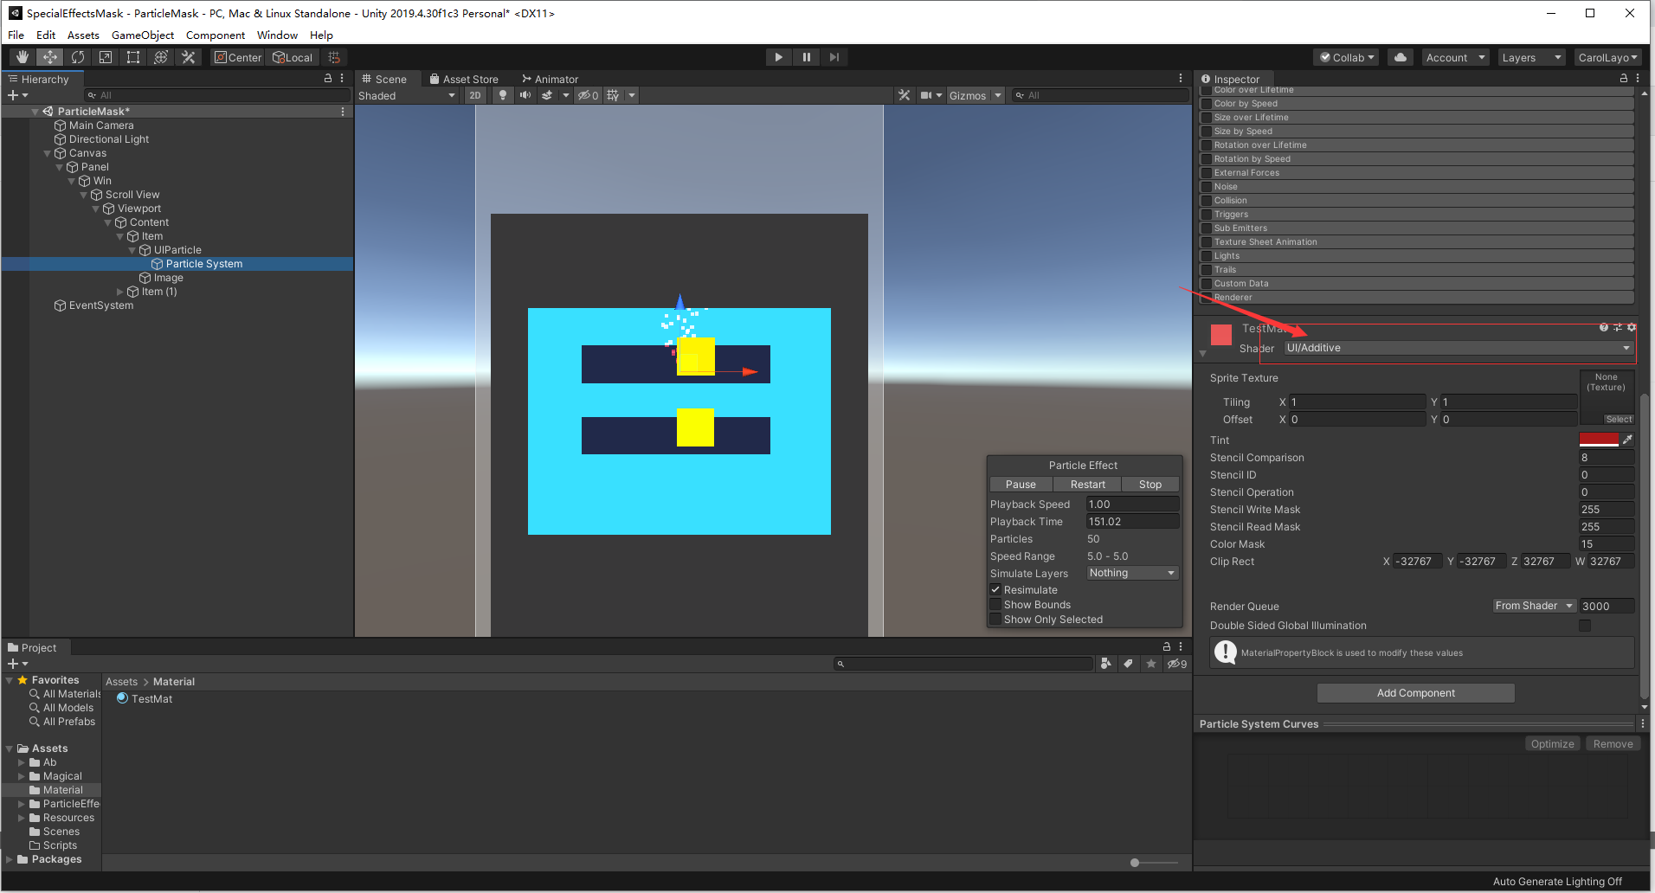Switch to Asset Store tab
This screenshot has width=1655, height=893.
(x=464, y=79)
